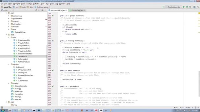Expand the queues folder
This screenshot has width=200, height=112.
coord(9,21)
